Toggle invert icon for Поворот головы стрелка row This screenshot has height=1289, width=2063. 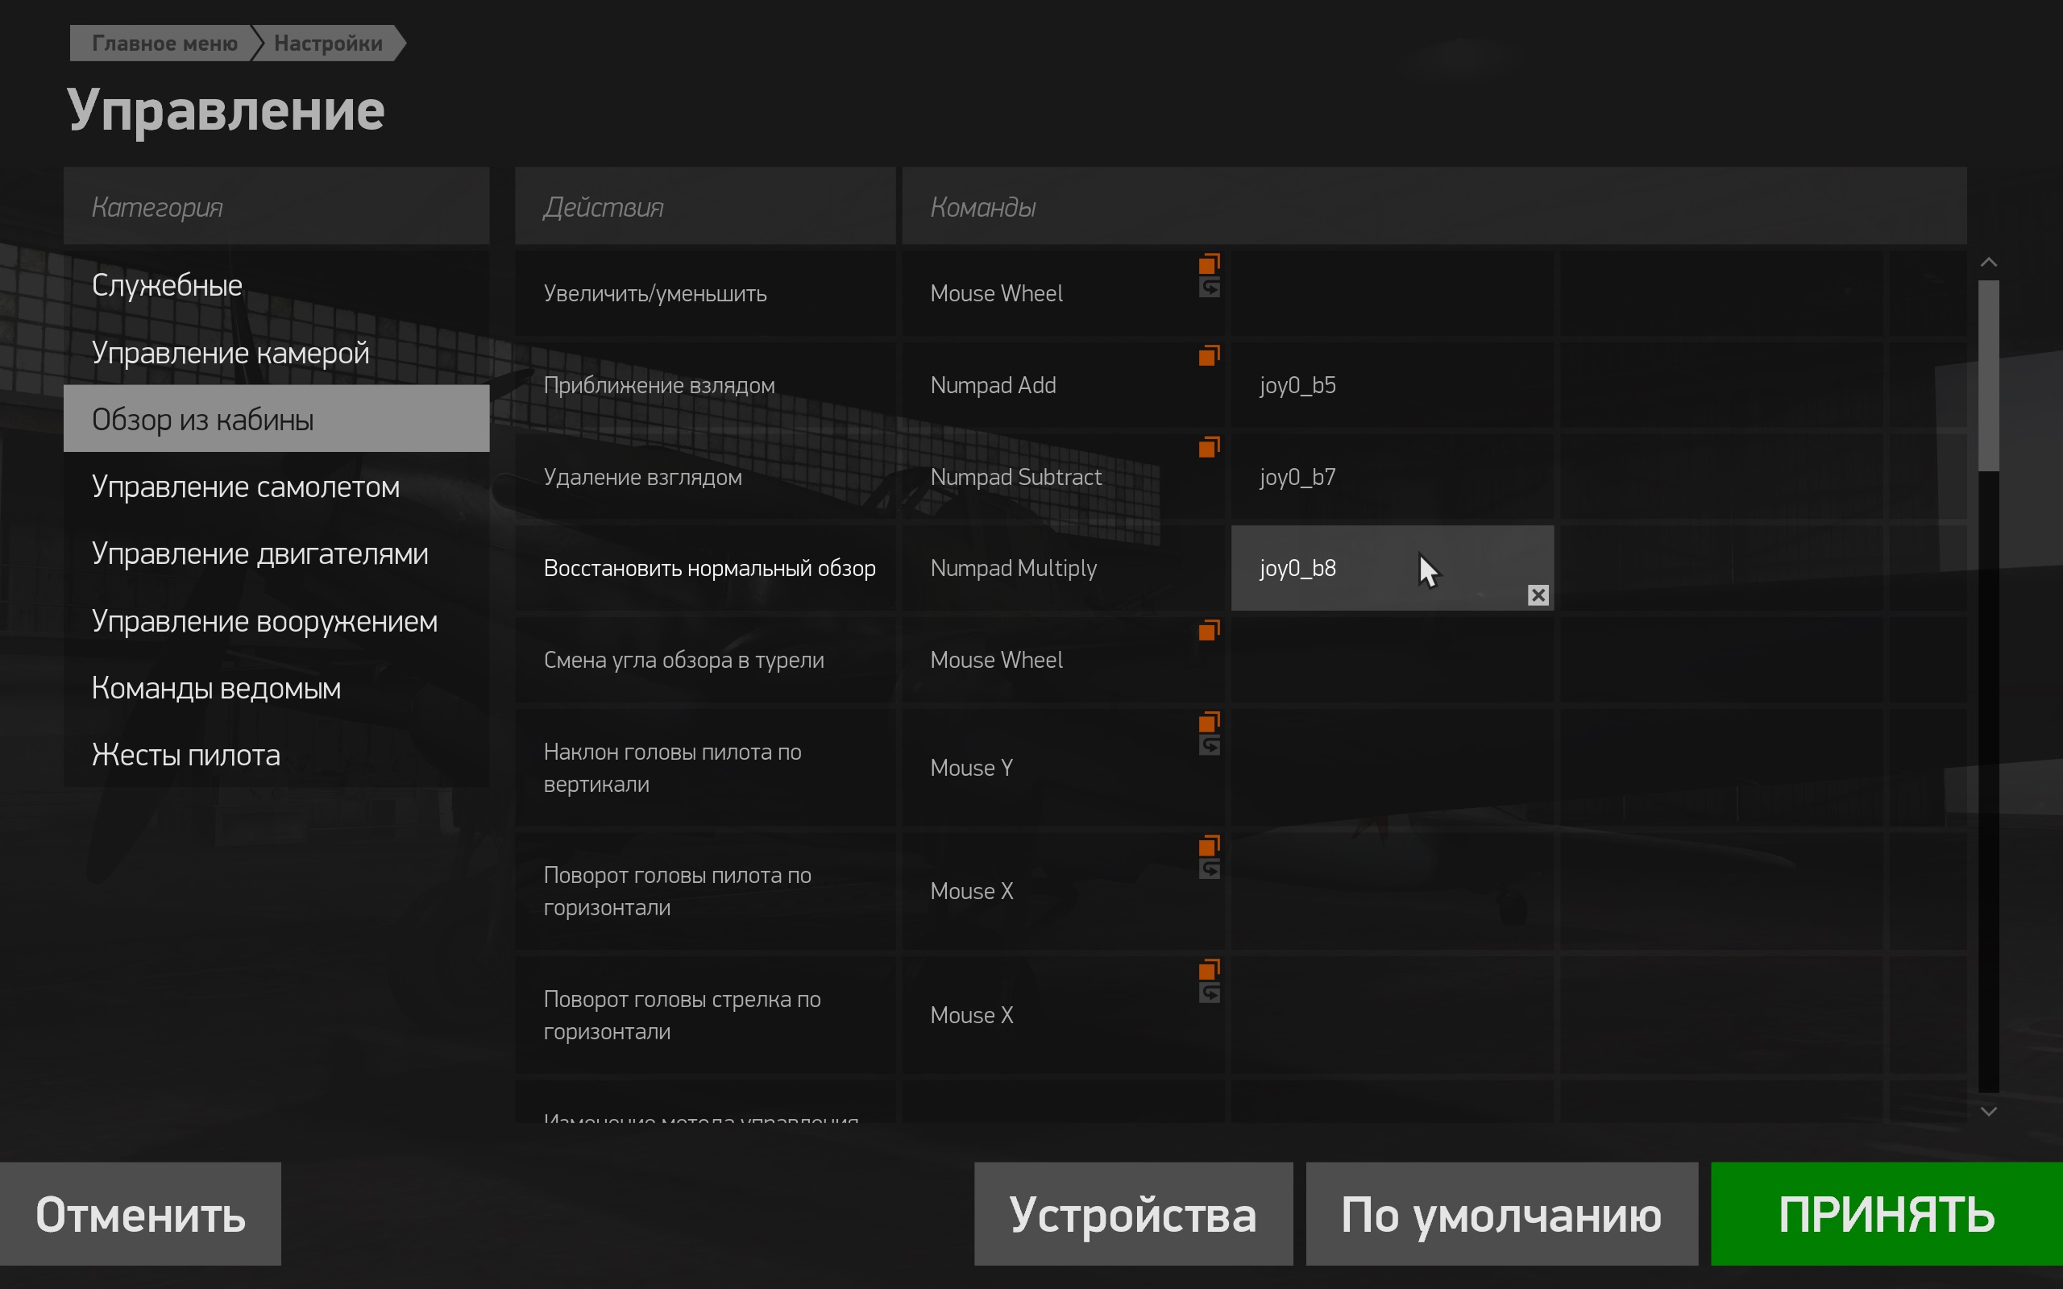(1209, 993)
